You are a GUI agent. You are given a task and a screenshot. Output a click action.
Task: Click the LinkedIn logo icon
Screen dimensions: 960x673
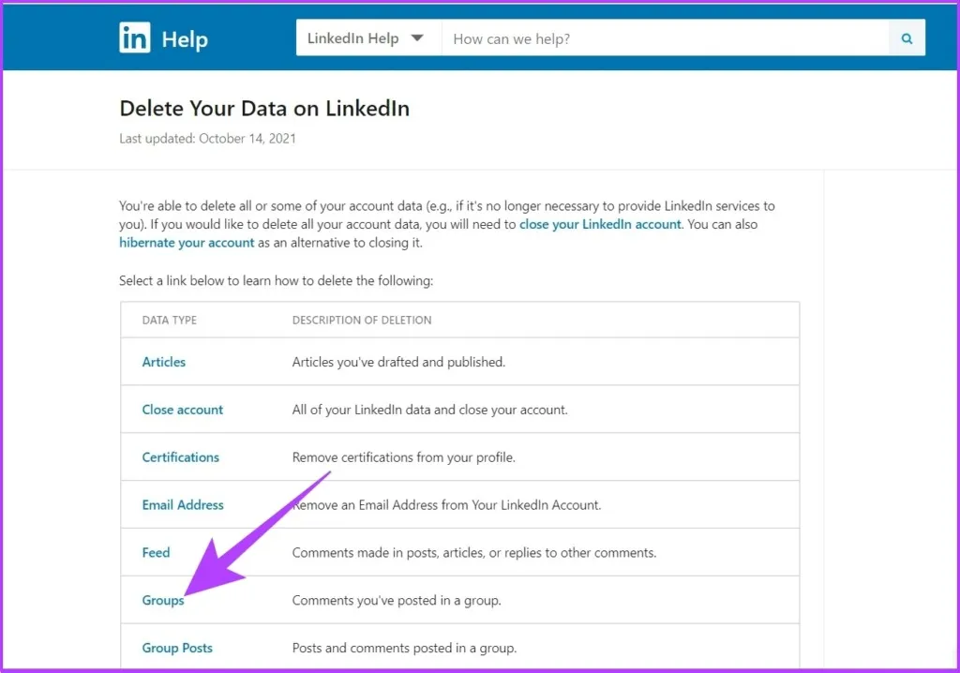pos(134,37)
